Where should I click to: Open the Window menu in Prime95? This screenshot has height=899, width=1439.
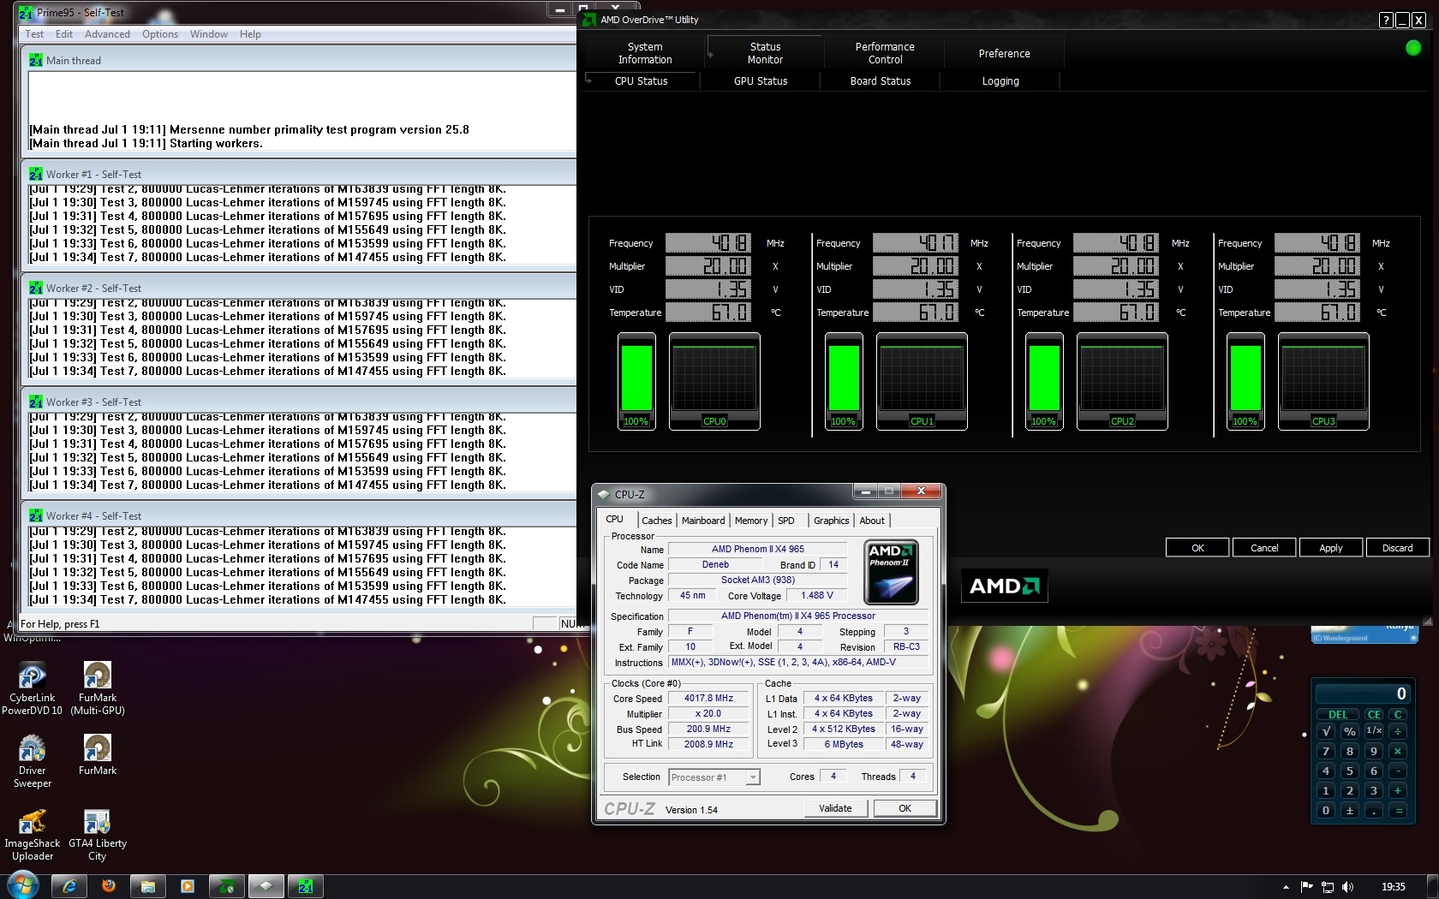[209, 34]
